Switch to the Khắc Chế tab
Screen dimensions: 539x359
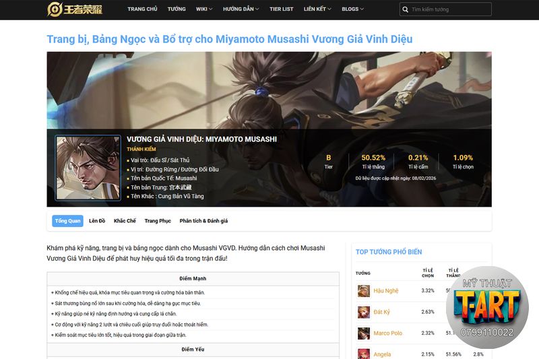pyautogui.click(x=125, y=221)
